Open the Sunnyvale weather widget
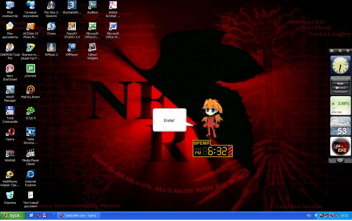 pos(340,126)
